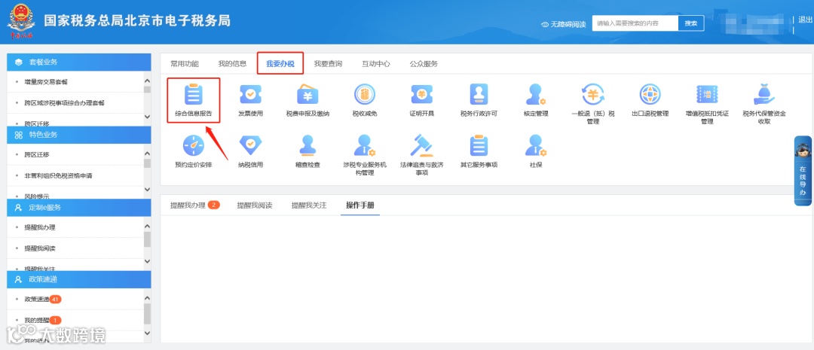The image size is (814, 350).
Task: Click the national tax emblem logo
Action: 20,23
